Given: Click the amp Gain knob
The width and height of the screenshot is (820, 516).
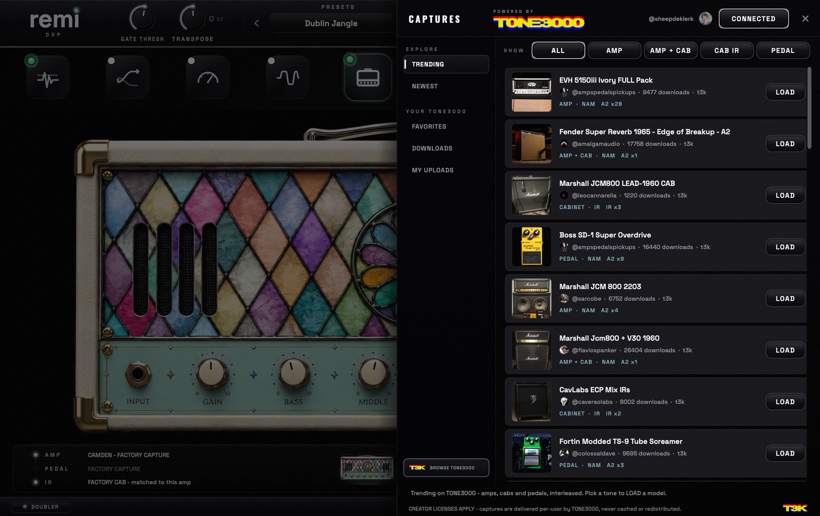Looking at the screenshot, I should click(212, 374).
